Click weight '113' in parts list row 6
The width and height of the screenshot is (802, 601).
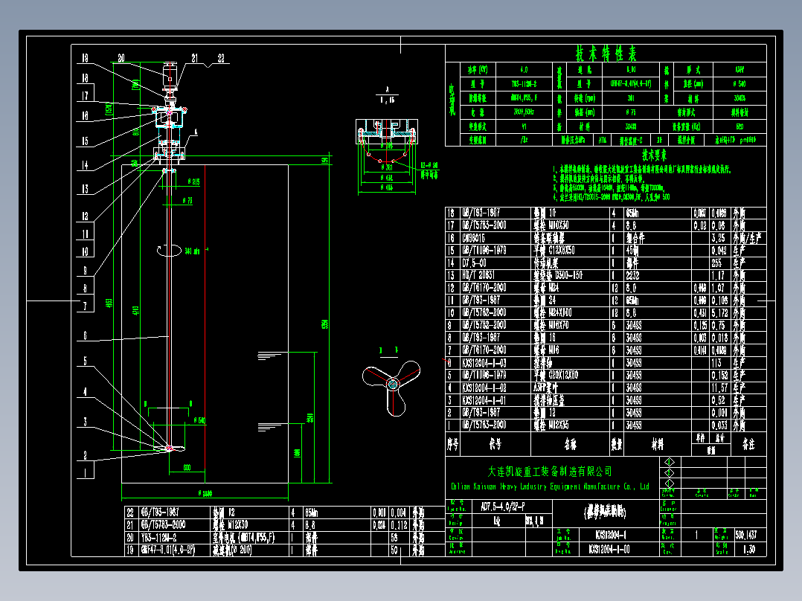[x=716, y=363]
